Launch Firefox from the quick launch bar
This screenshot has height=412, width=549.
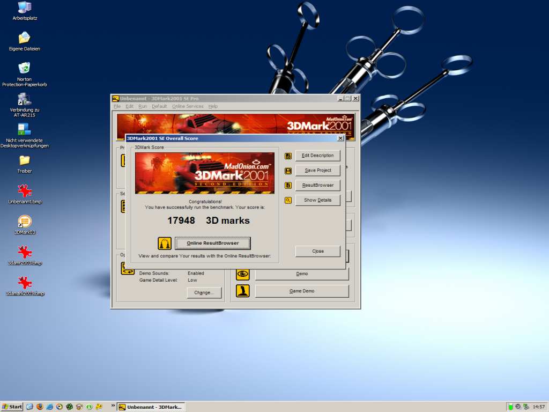coord(40,407)
